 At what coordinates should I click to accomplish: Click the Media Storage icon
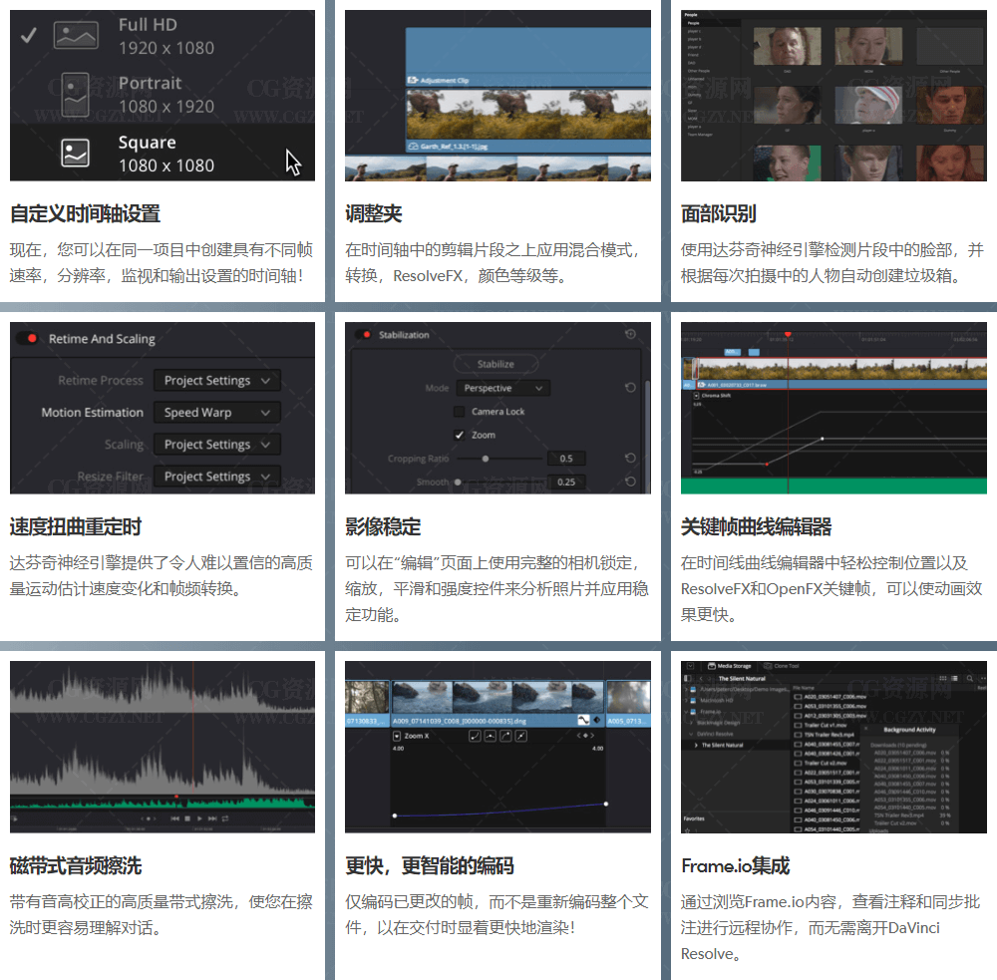(x=712, y=665)
